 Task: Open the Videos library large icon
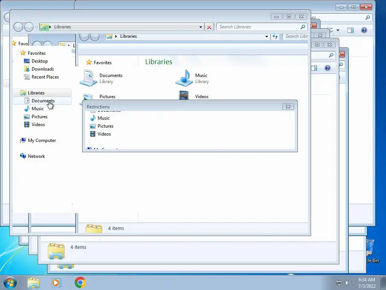point(184,96)
